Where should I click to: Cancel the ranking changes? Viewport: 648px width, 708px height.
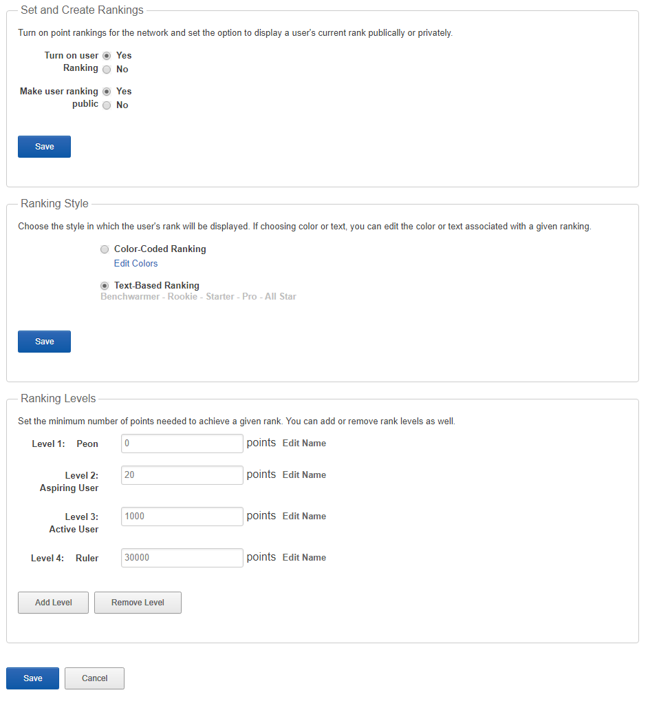[x=94, y=678]
